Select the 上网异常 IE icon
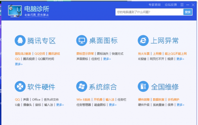Image resolution: width=198 pixels, height=125 pixels. [143, 41]
